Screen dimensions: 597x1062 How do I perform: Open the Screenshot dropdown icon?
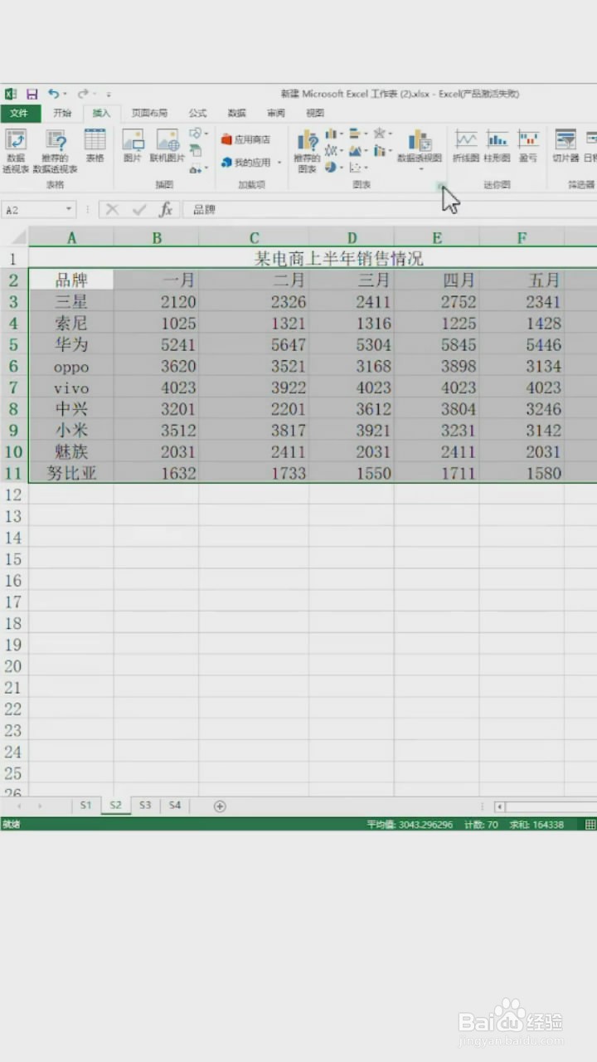coord(197,168)
